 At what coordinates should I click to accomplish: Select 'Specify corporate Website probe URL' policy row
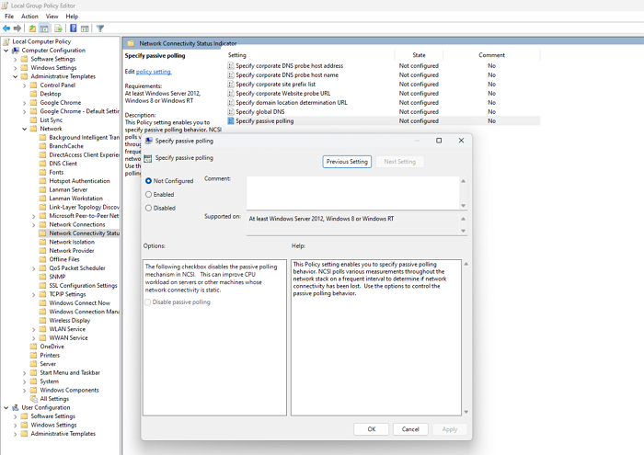pos(384,93)
